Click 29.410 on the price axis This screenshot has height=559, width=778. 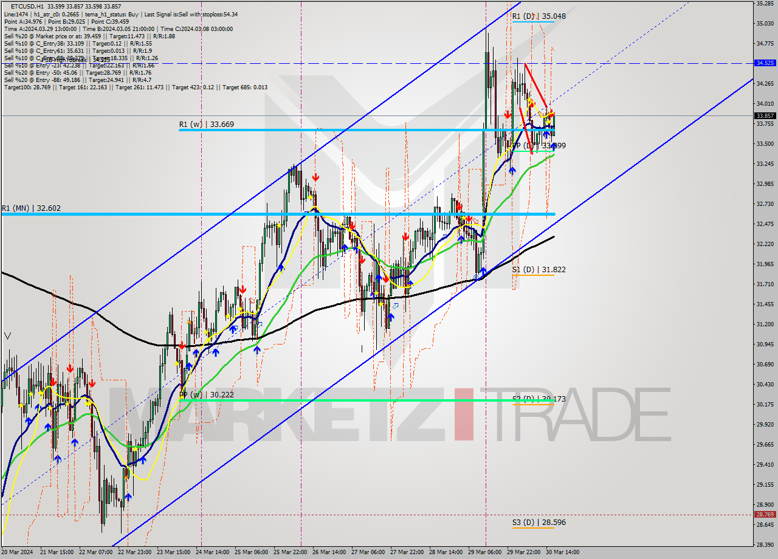click(765, 465)
